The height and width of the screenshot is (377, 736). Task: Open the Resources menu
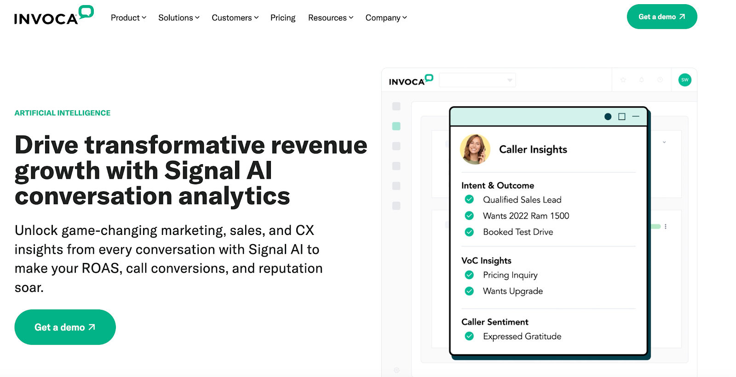tap(331, 17)
